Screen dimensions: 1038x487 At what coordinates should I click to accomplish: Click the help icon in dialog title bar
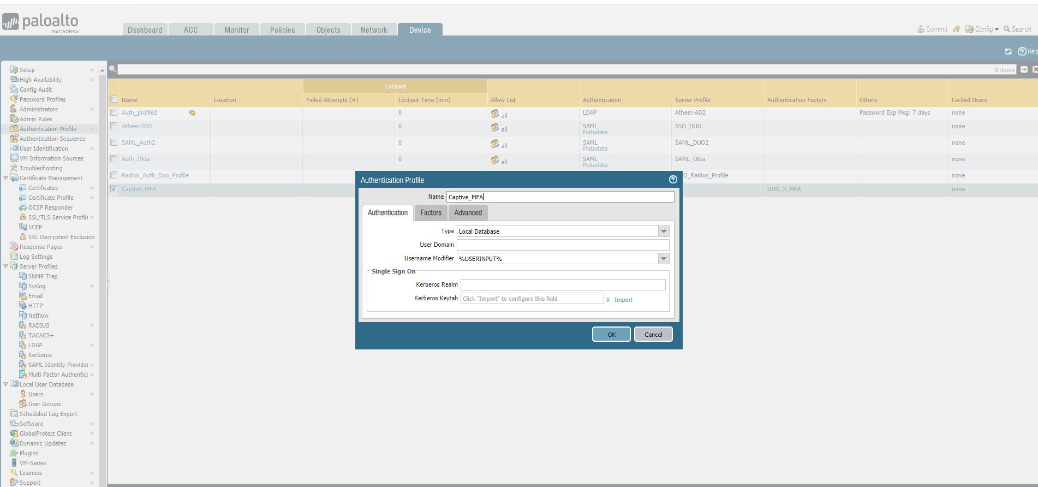[672, 180]
